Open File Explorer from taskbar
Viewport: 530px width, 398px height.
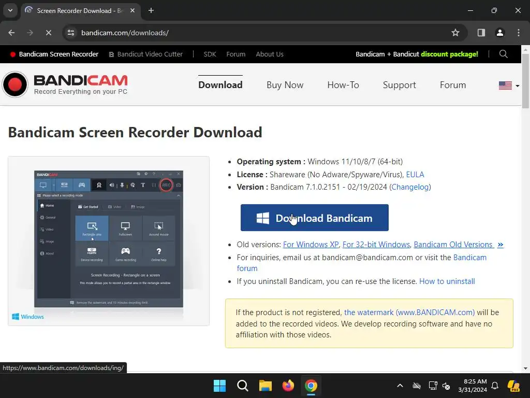pyautogui.click(x=266, y=386)
